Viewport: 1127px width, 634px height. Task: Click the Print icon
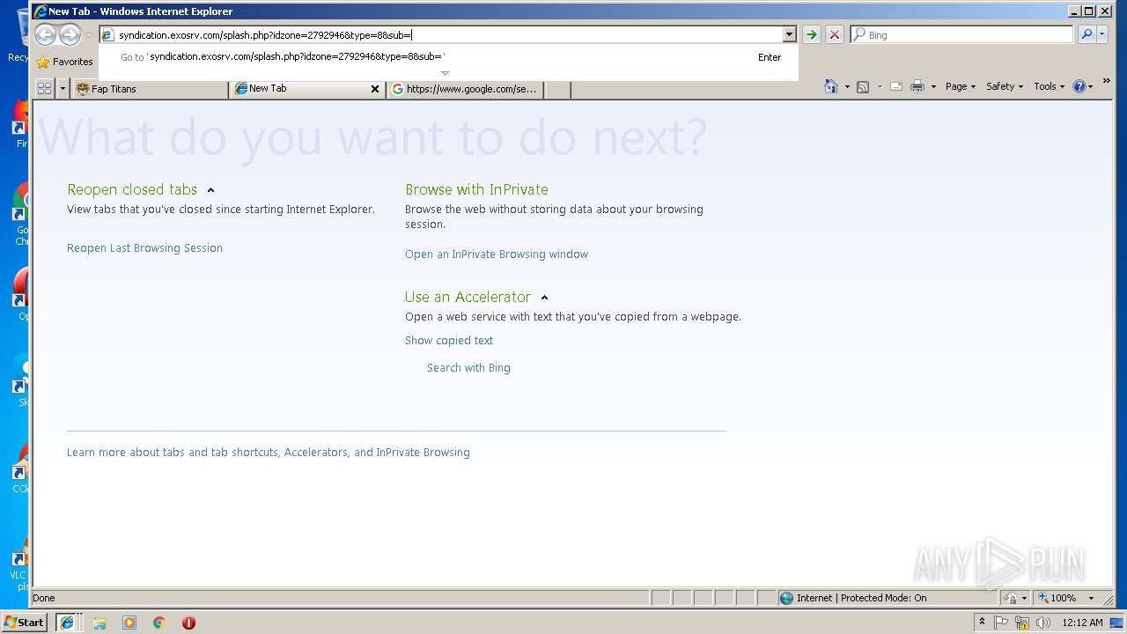click(x=917, y=86)
